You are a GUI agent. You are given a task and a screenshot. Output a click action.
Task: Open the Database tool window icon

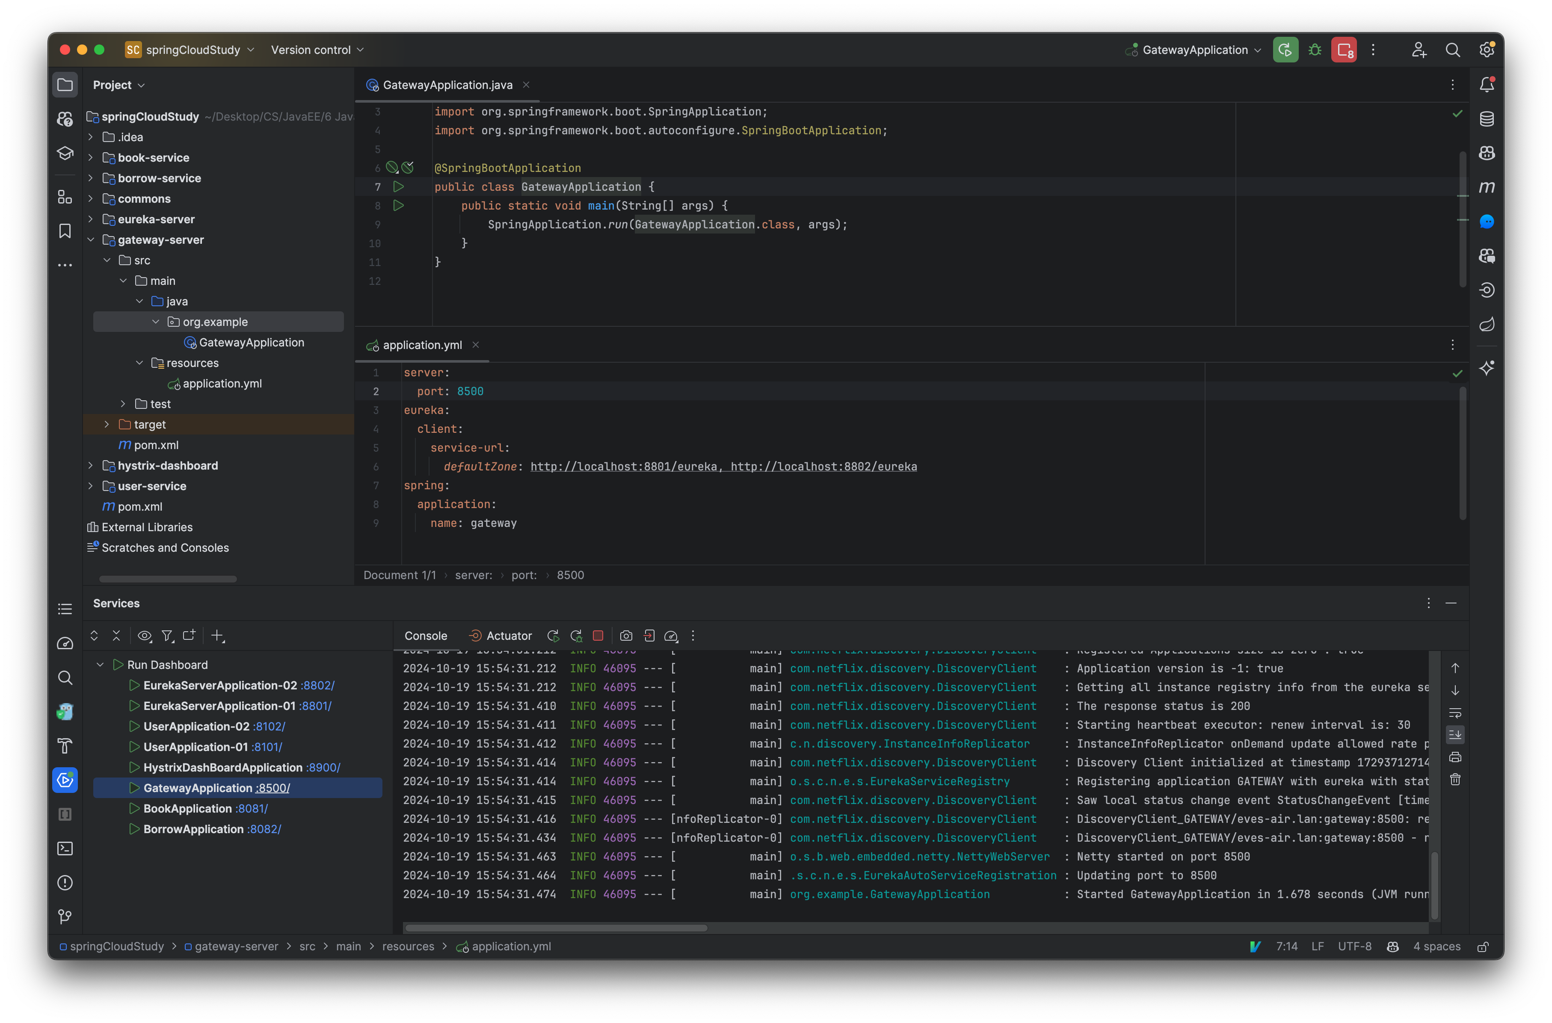click(x=1487, y=119)
